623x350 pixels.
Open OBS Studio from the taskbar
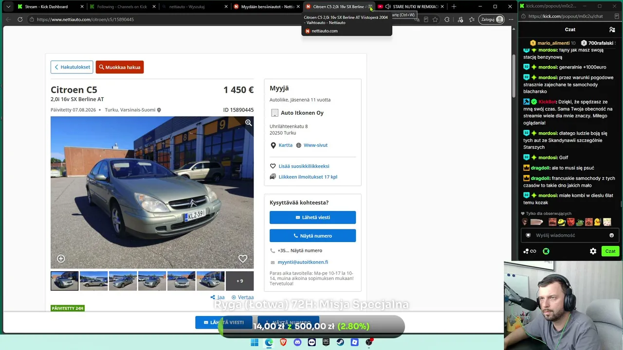point(369,342)
